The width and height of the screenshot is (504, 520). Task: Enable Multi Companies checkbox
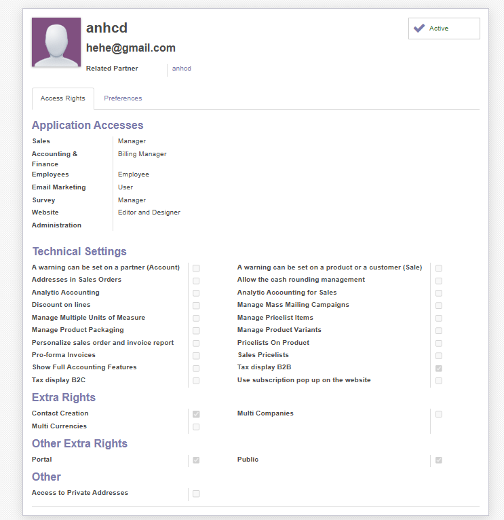point(439,413)
